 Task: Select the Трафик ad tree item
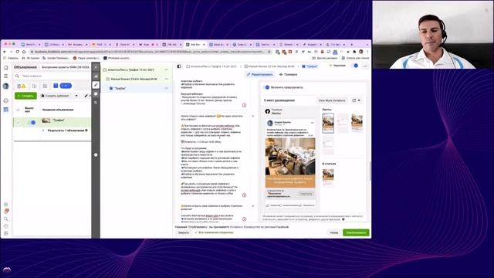click(120, 88)
